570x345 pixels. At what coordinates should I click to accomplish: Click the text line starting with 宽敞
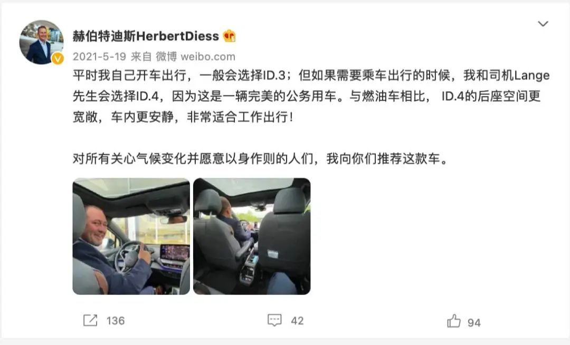(183, 117)
